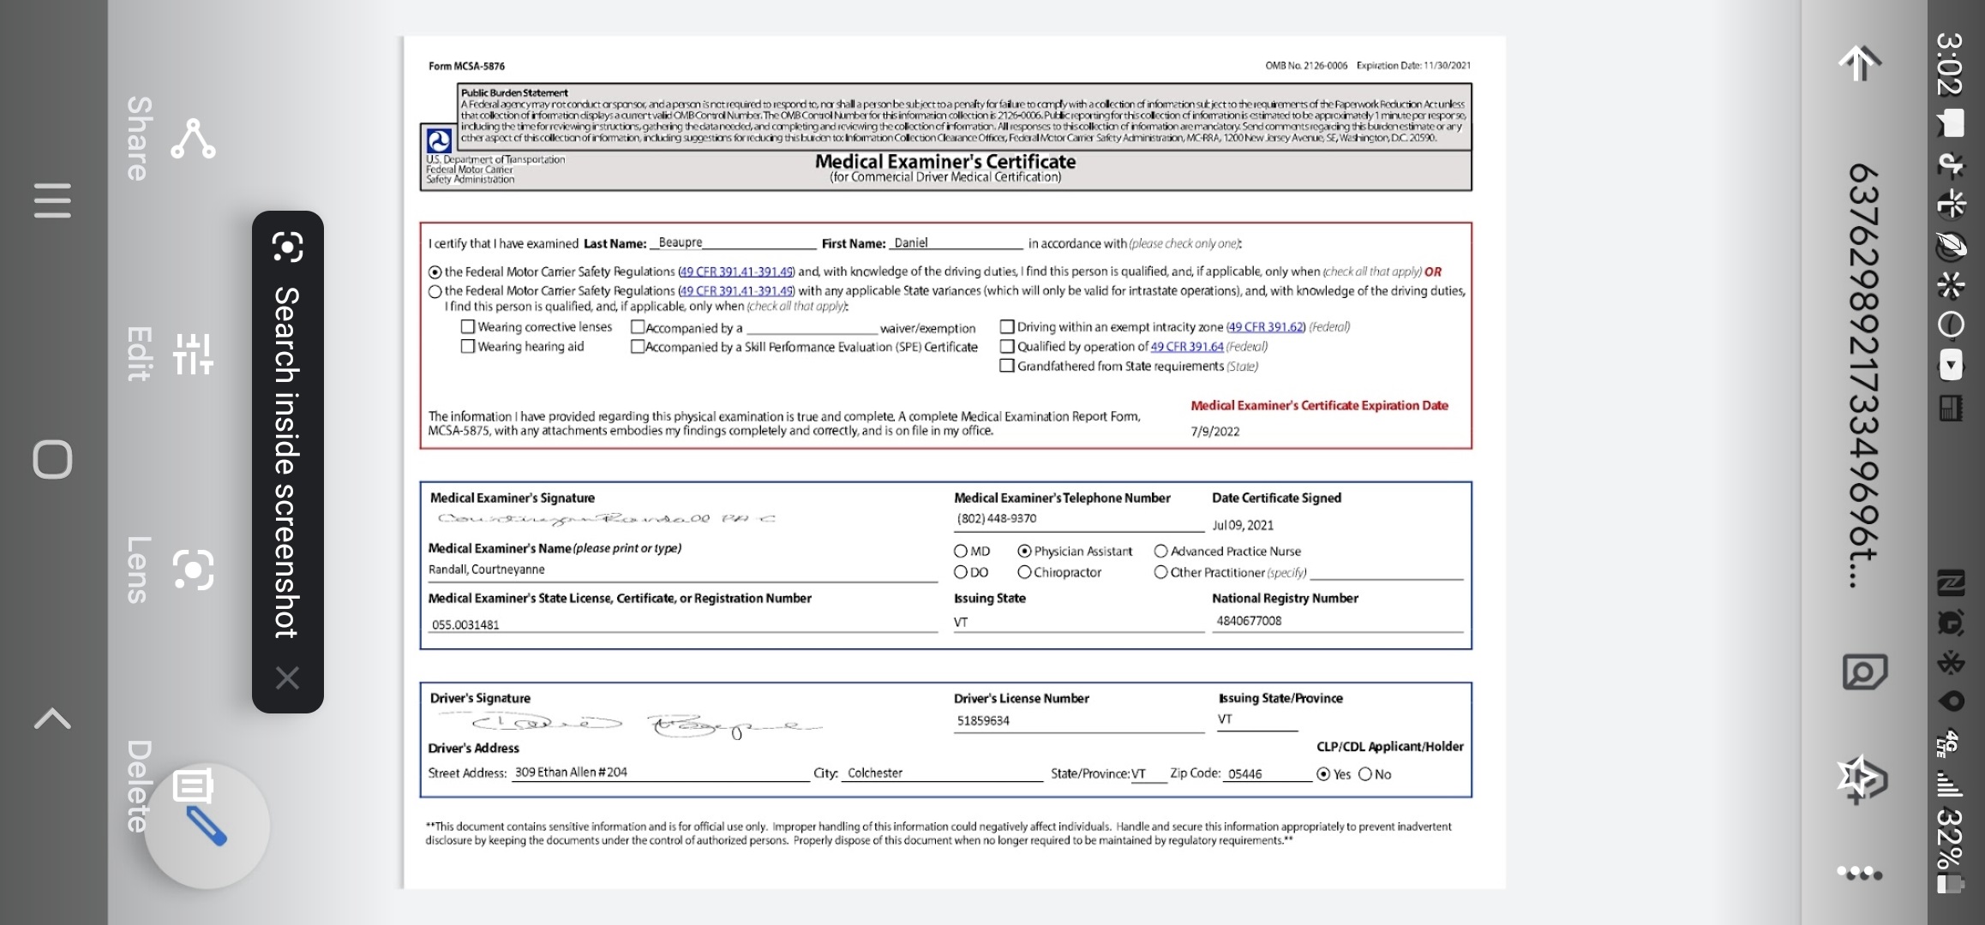This screenshot has width=1985, height=925.
Task: Tap the Delete label
Action: pos(139,785)
